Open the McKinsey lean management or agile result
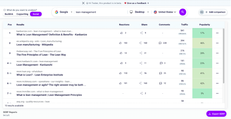The height and width of the screenshot is (119, 231). pos(51,85)
